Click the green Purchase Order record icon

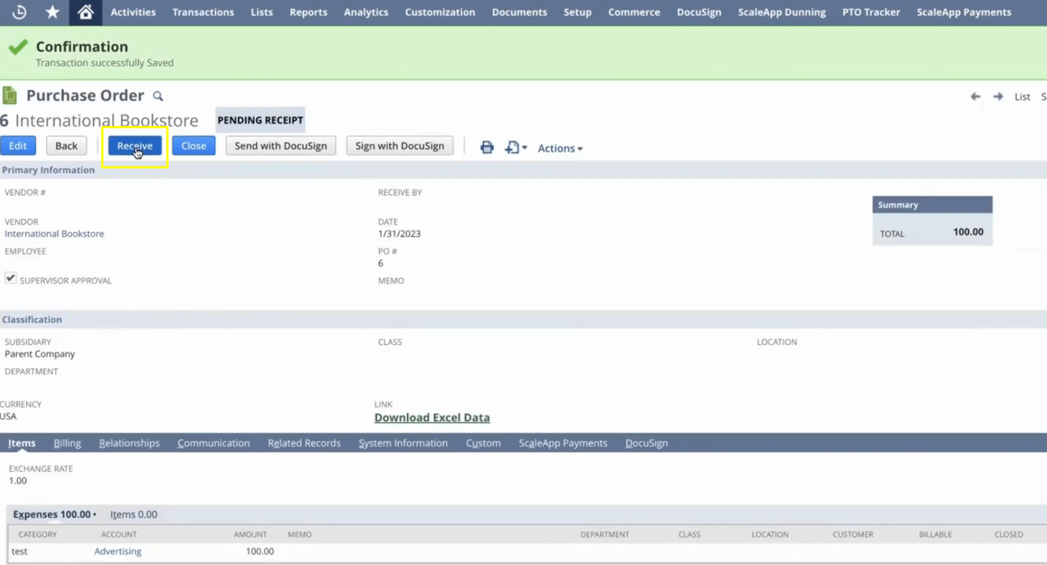(x=9, y=95)
